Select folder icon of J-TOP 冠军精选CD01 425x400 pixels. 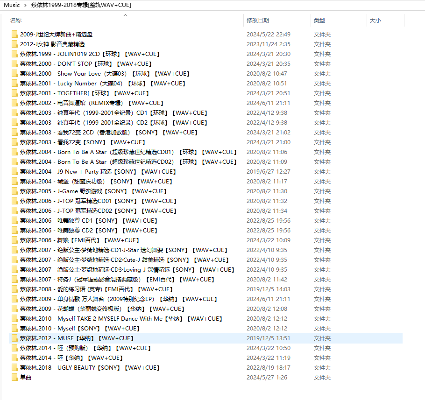point(14,201)
